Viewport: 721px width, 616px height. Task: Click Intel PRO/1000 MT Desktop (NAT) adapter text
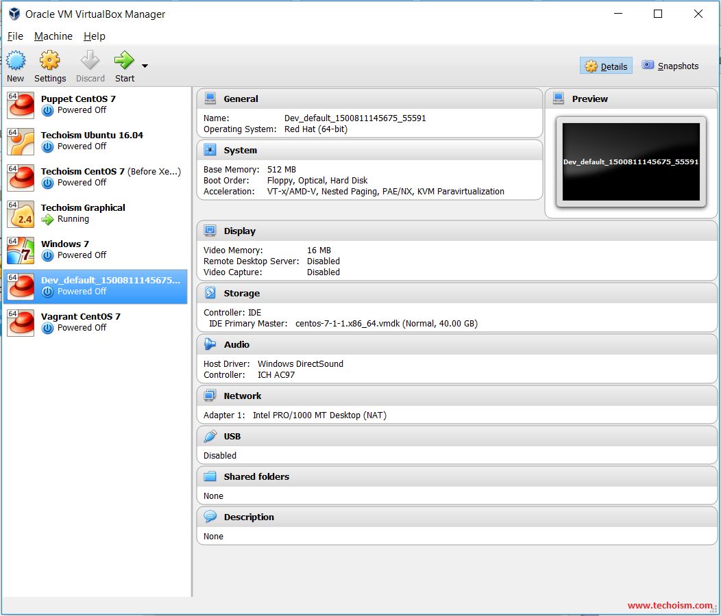click(x=319, y=415)
